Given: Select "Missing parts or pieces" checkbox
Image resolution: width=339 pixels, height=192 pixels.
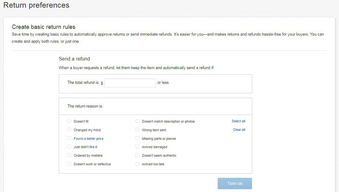Looking at the screenshot, I should pyautogui.click(x=137, y=139).
